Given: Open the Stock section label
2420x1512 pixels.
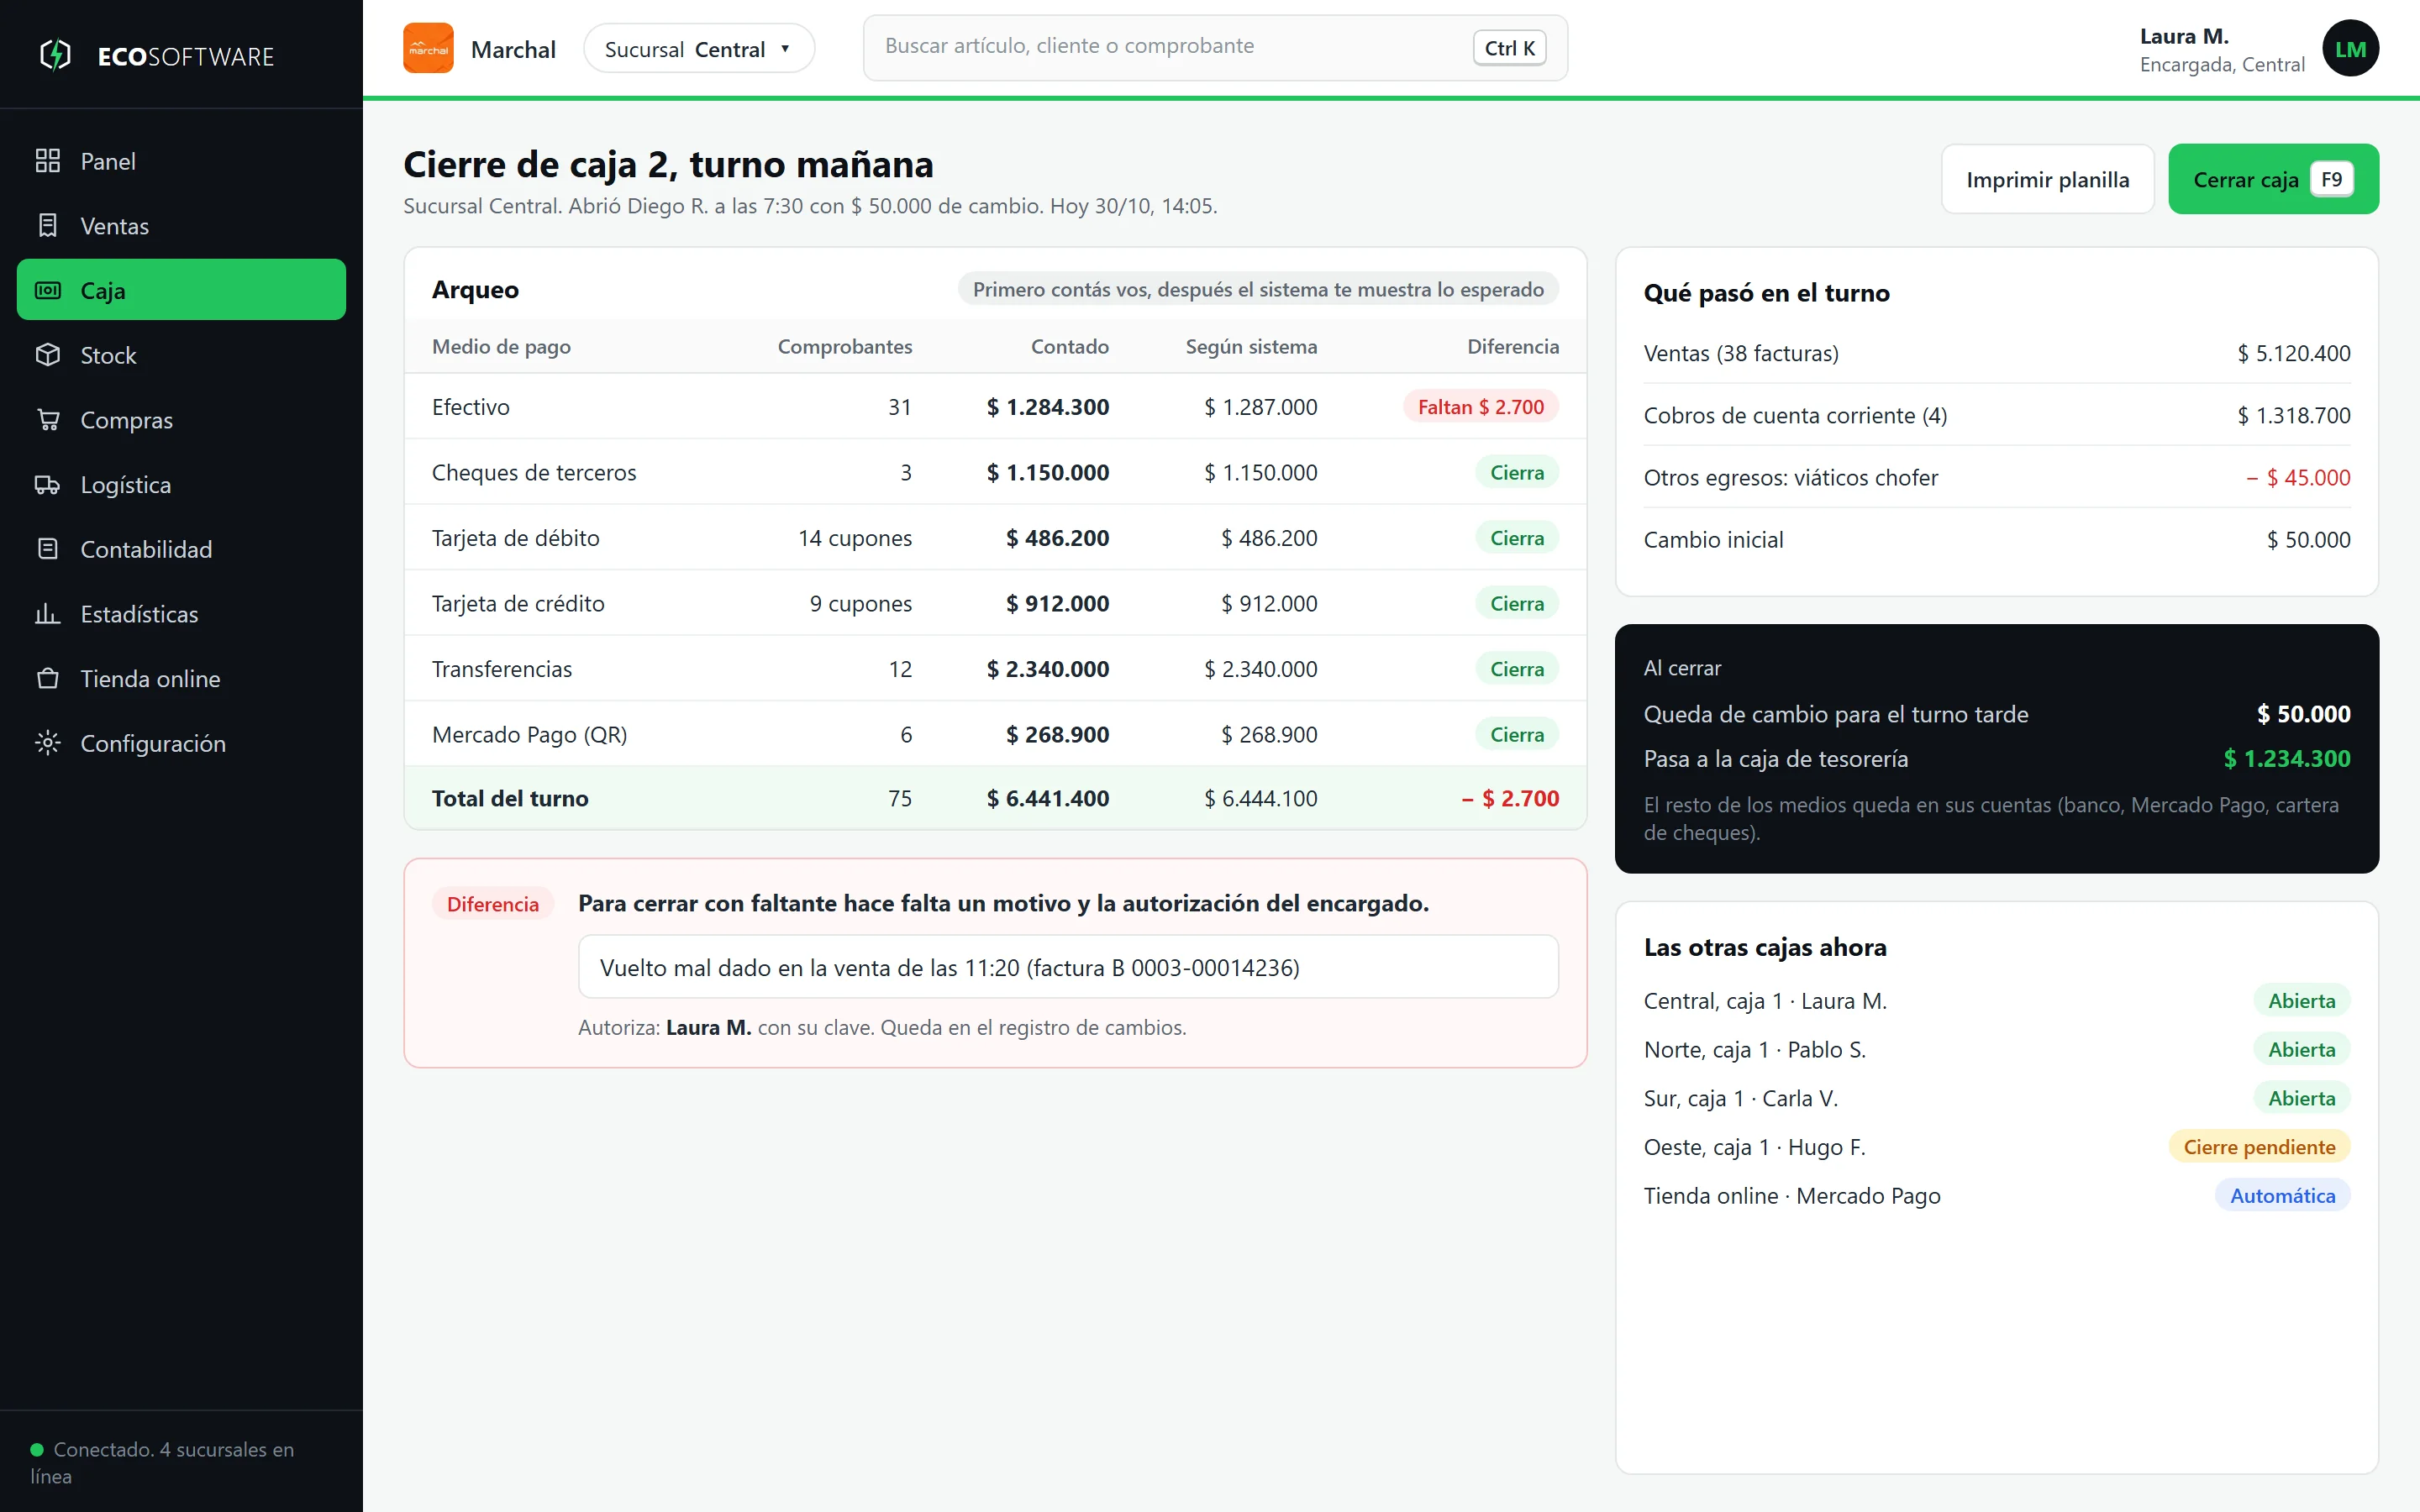Looking at the screenshot, I should (108, 355).
